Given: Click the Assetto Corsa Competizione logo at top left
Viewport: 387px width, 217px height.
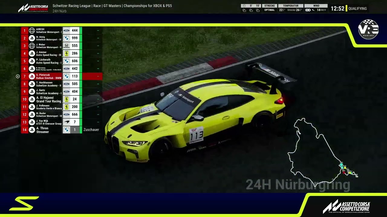Looking at the screenshot, I should (x=33, y=8).
